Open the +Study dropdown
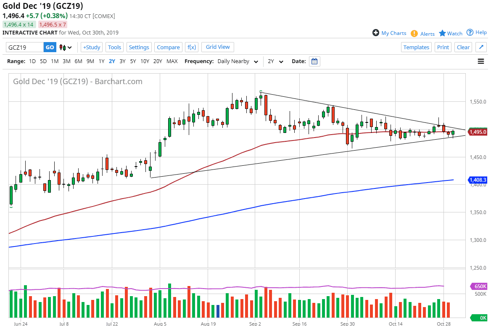Viewport: 491px width, 326px height. [92, 47]
